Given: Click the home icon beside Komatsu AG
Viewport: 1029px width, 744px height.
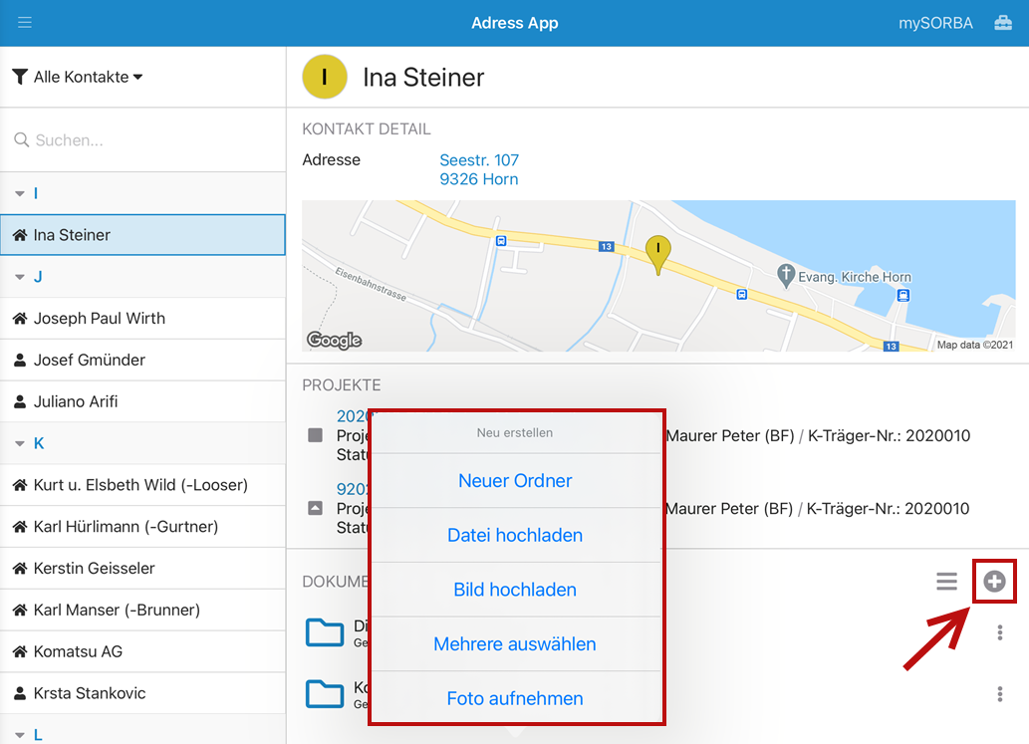Looking at the screenshot, I should (x=20, y=651).
